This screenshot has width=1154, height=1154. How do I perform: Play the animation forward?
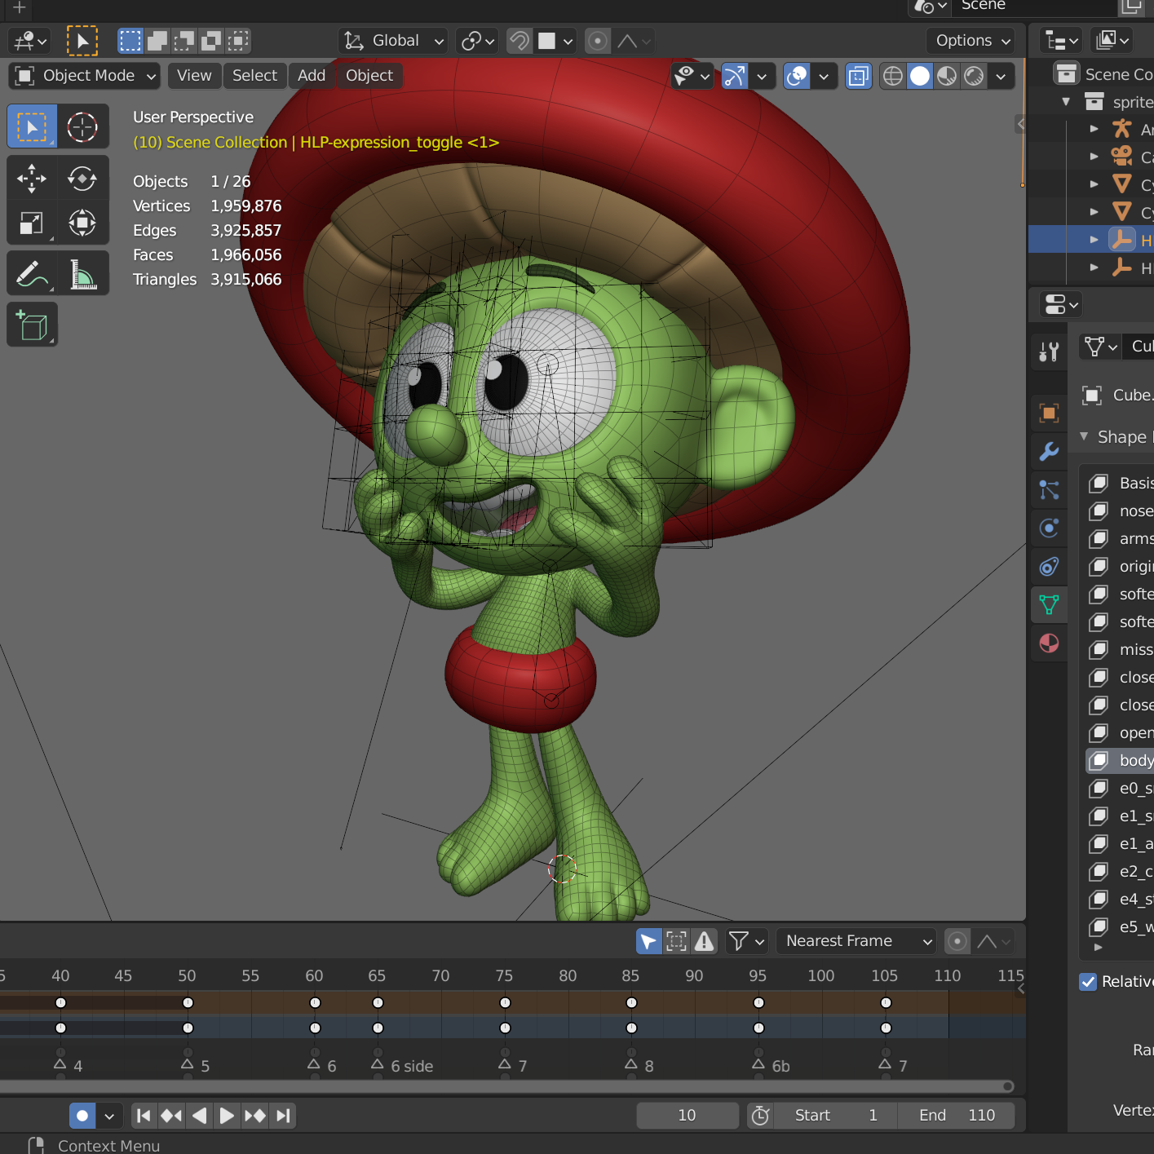point(227,1115)
